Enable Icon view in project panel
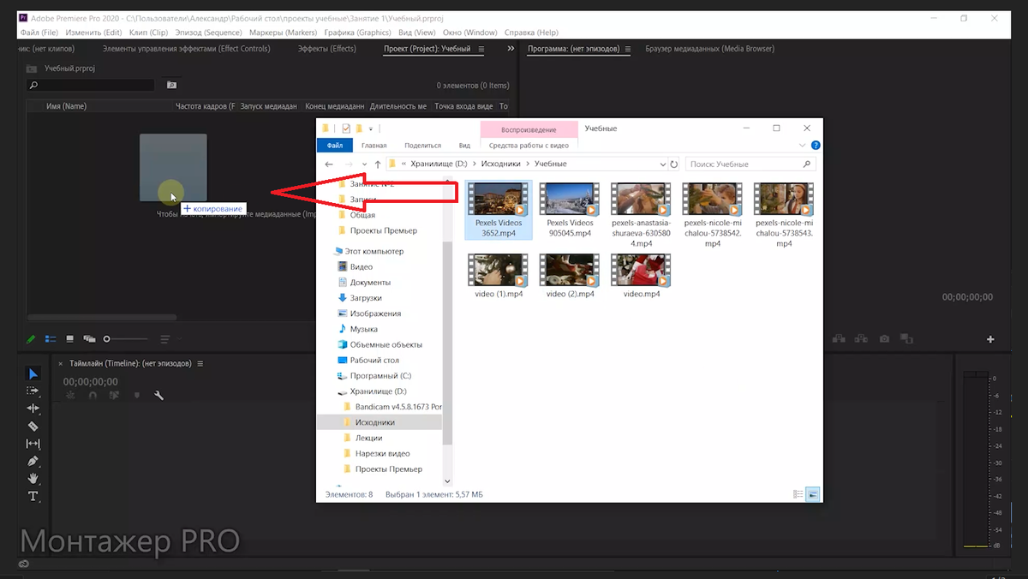Viewport: 1028px width, 579px height. click(70, 339)
